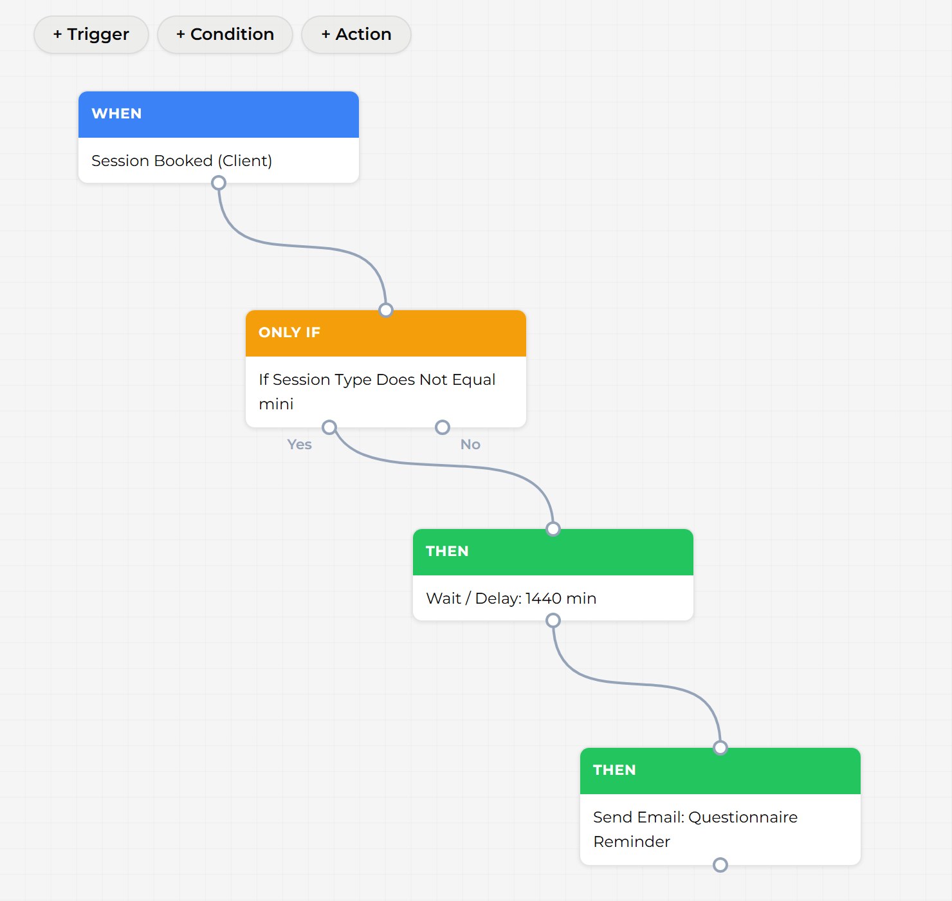Add a new Trigger node
The height and width of the screenshot is (901, 952).
tap(91, 35)
